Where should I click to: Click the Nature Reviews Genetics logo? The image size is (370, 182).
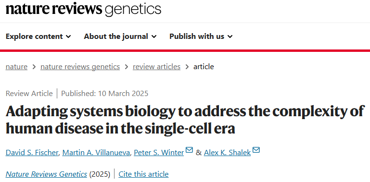pos(84,10)
